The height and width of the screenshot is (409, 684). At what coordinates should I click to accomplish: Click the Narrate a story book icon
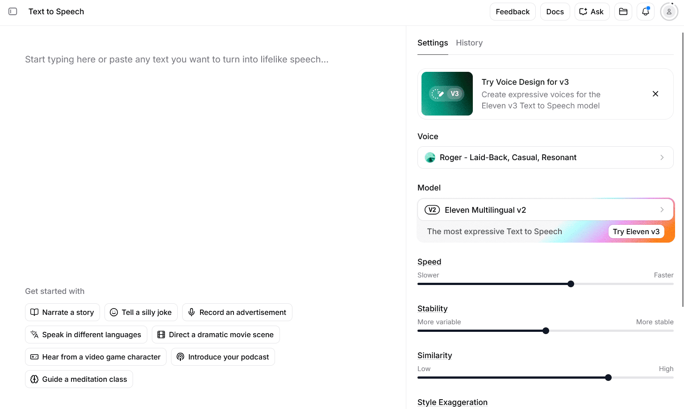point(34,312)
